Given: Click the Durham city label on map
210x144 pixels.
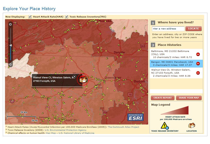Looking at the screenshot, I should pos(140,82).
